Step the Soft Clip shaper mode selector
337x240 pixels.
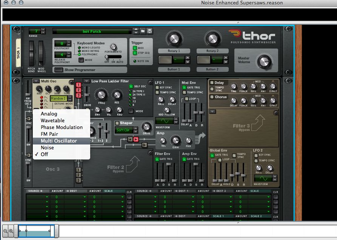tap(135, 130)
